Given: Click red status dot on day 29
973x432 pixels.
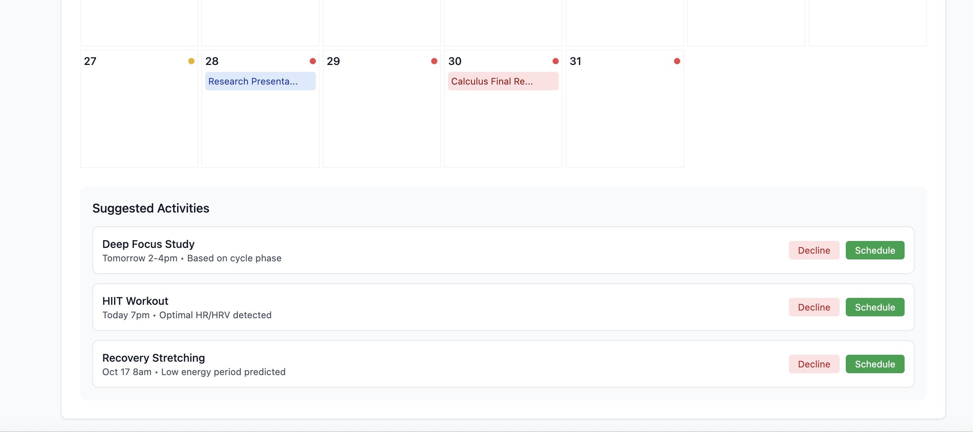Looking at the screenshot, I should click(x=434, y=61).
